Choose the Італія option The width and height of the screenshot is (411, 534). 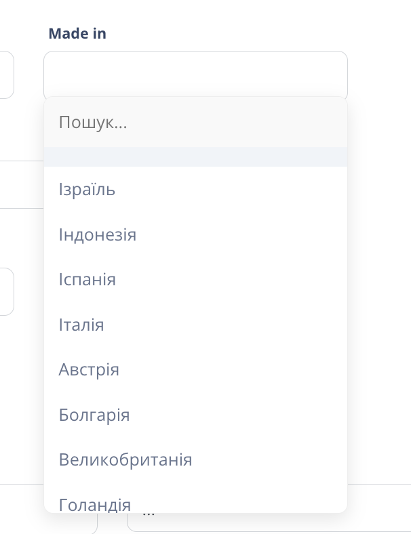coord(81,325)
